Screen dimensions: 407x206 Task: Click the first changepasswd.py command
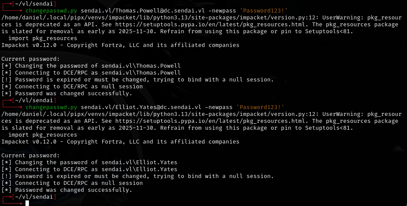[x=51, y=10]
